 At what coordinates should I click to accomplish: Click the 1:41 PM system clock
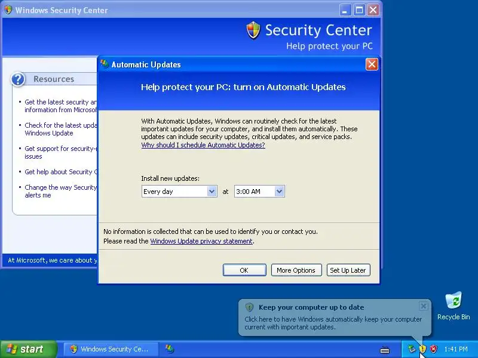[456, 349]
